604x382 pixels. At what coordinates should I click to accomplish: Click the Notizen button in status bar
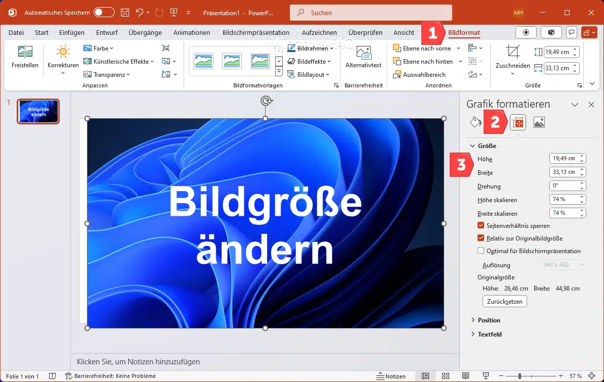391,376
